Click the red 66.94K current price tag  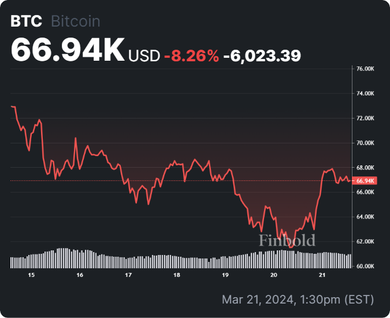pyautogui.click(x=366, y=181)
